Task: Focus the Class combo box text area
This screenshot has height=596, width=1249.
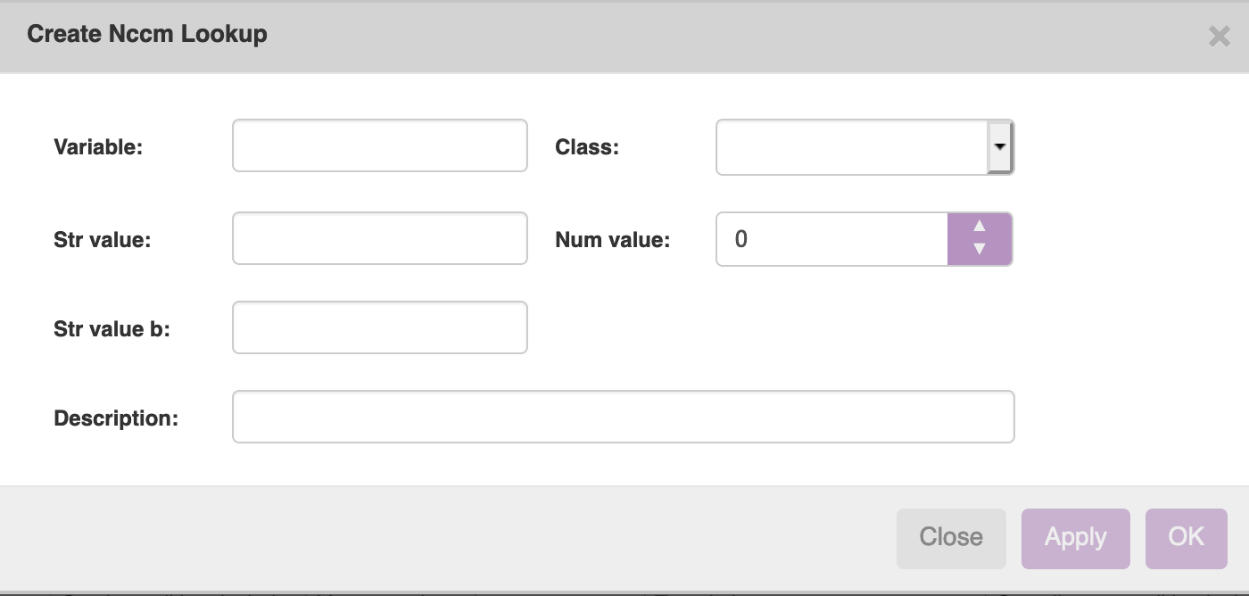Action: (851, 147)
